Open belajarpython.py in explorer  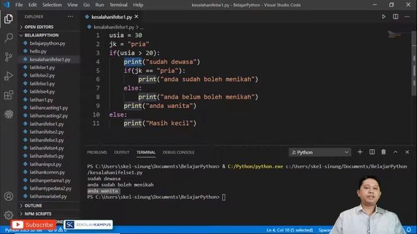click(x=48, y=44)
